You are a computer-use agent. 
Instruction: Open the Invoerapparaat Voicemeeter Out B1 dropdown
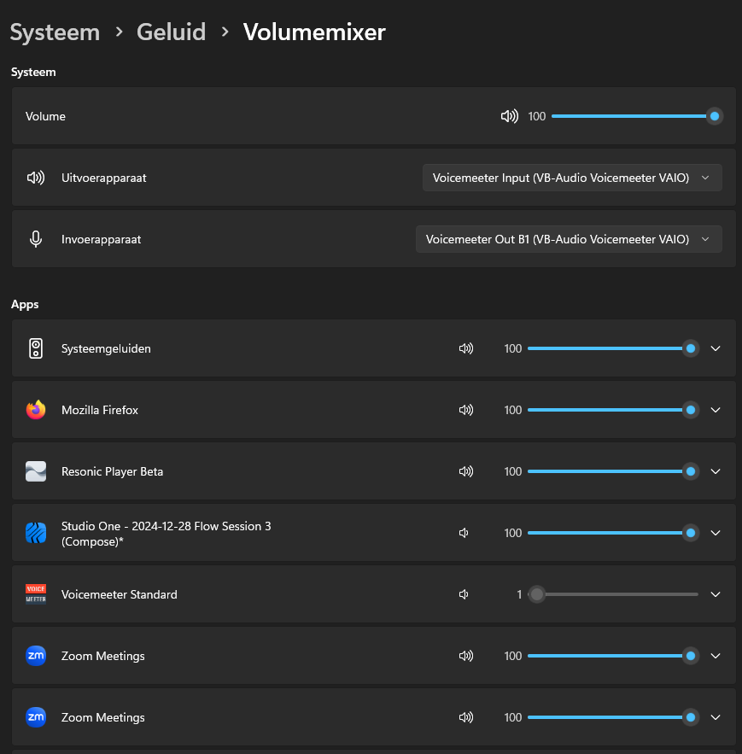[x=569, y=239]
